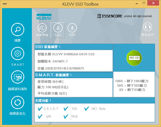Image resolution: width=161 pixels, height=127 pixels.
Task: Click the 支援功能 header
Action: pyautogui.click(x=95, y=101)
